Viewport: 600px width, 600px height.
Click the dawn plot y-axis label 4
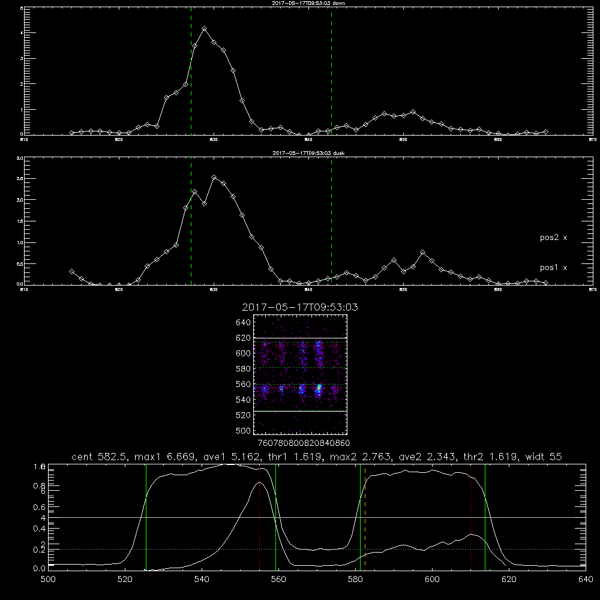[22, 33]
